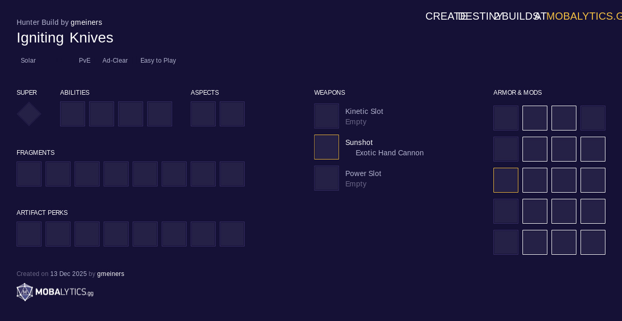
Task: Click the diamond-shaped Super slot icon
Action: tap(29, 114)
